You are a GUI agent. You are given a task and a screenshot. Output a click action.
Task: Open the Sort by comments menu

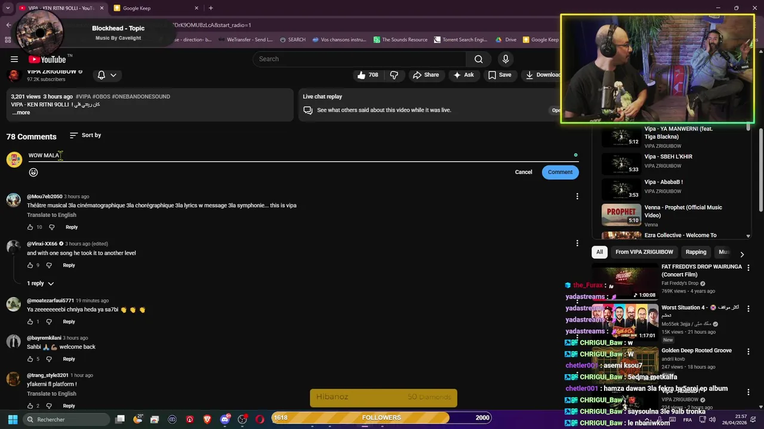click(x=85, y=135)
